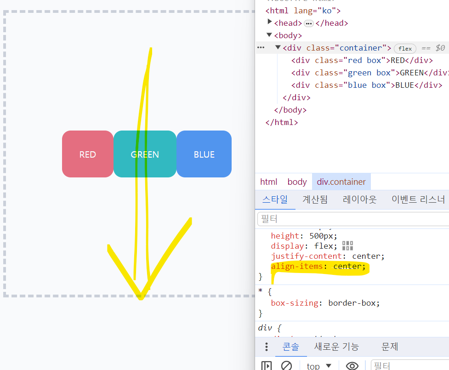Image resolution: width=449 pixels, height=370 pixels.
Task: Select div.container in the breadcrumb
Action: pyautogui.click(x=341, y=182)
